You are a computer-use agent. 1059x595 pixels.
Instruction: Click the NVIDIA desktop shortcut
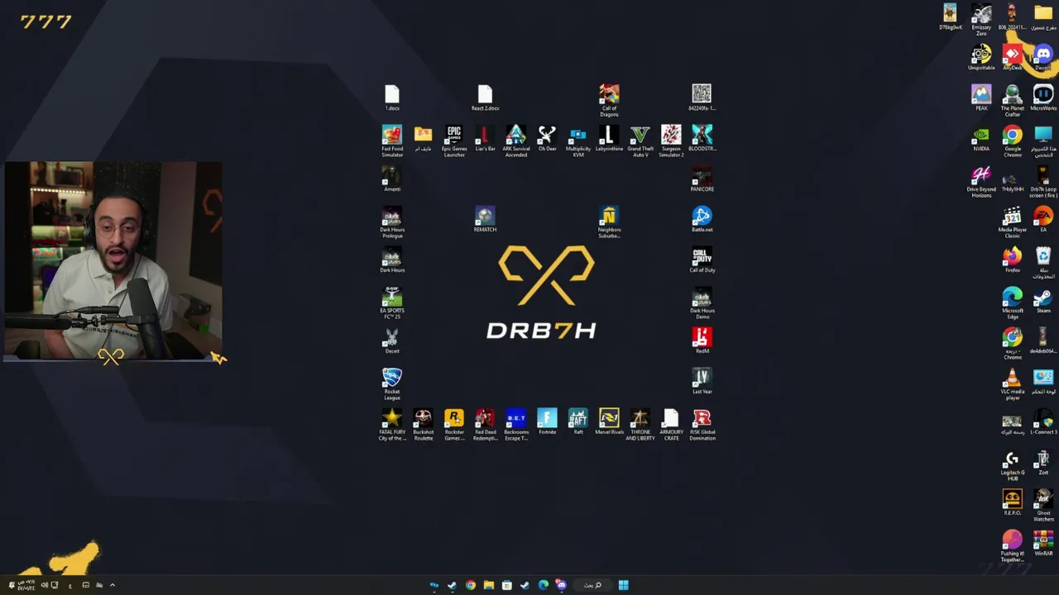point(981,139)
